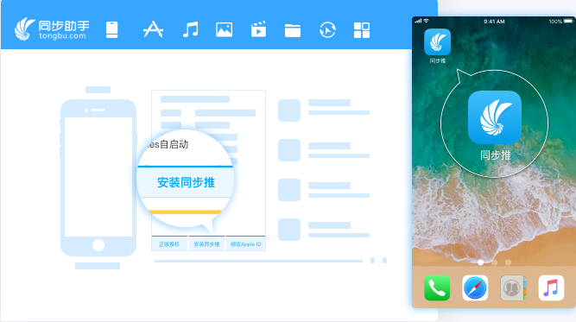Click the first home screen page dot
Screen dimensions: 576x322
click(x=480, y=262)
